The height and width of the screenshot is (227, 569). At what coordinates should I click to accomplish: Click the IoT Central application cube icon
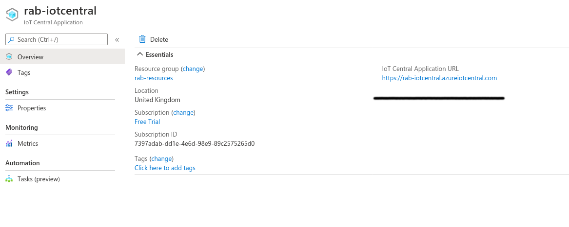[12, 15]
